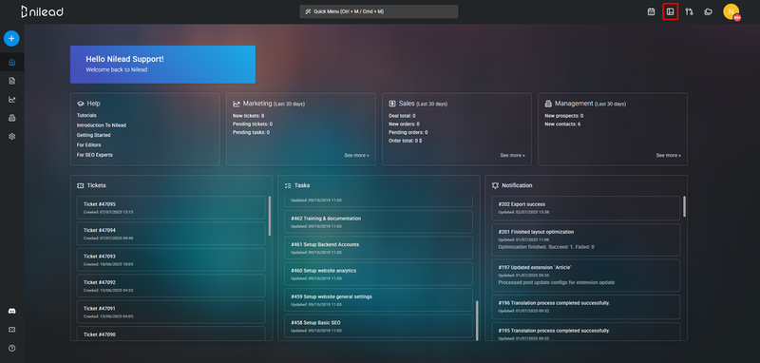Click the user avatar with notification badge

tap(731, 11)
